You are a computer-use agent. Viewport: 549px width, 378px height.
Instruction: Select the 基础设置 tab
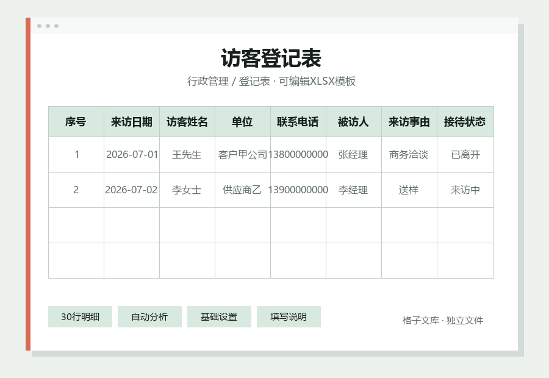(219, 317)
